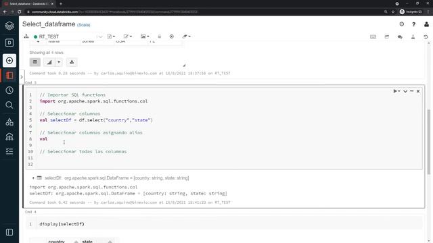Image resolution: width=433 pixels, height=243 pixels.
Task: Click the (Scala) language link
Action: [x=83, y=25]
